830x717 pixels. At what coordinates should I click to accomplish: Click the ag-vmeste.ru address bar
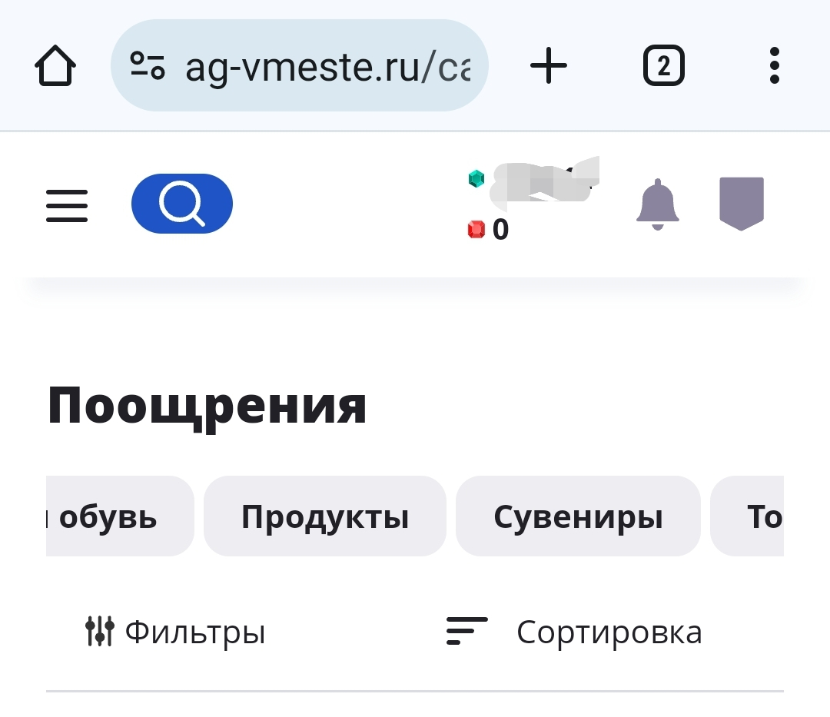[299, 65]
